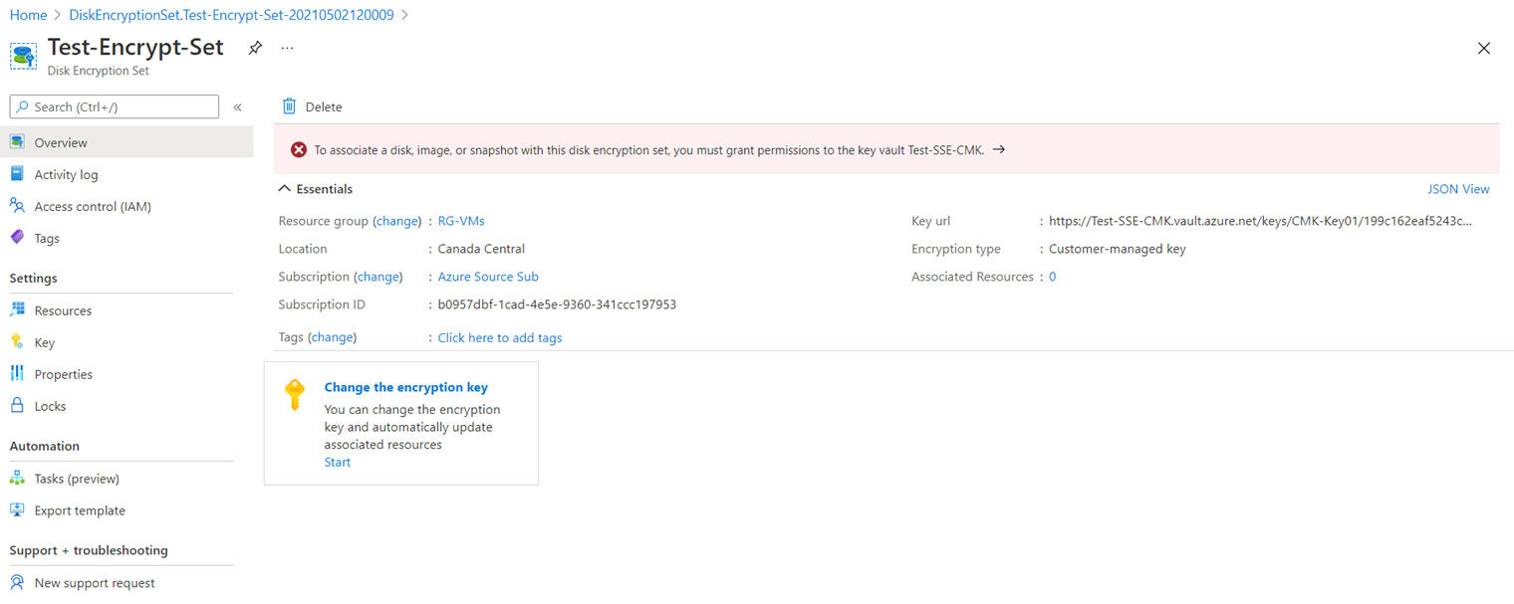The image size is (1514, 604).
Task: Click the Tasks (preview) icon
Action: (x=17, y=479)
